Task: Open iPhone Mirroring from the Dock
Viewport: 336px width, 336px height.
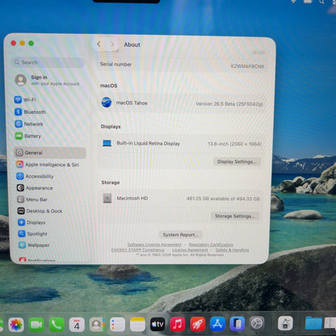Action: coord(237,324)
